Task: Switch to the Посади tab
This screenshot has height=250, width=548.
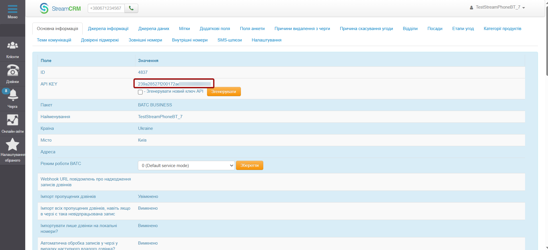Action: pyautogui.click(x=435, y=29)
